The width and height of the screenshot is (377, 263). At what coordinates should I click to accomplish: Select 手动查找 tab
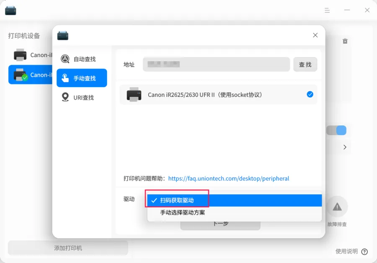point(82,78)
